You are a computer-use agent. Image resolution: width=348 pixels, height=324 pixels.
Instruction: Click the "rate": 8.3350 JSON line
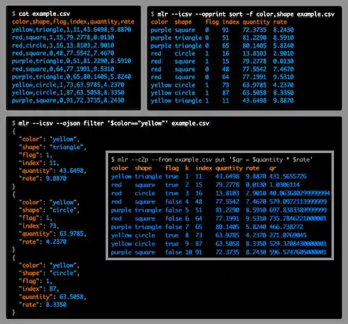[43, 305]
